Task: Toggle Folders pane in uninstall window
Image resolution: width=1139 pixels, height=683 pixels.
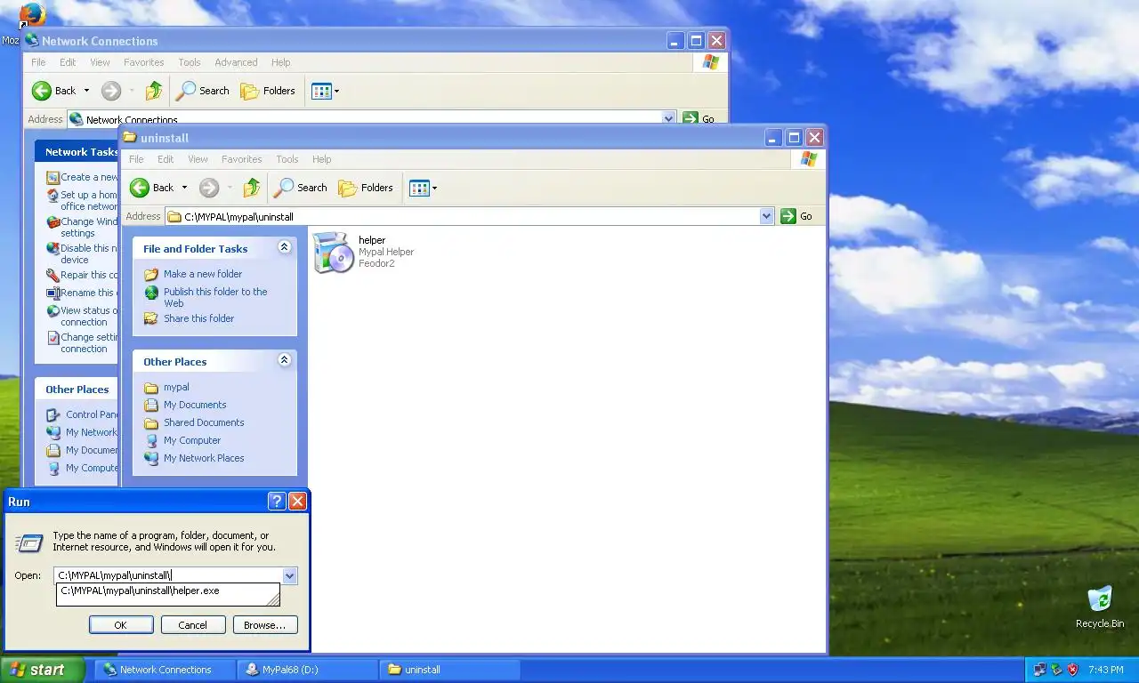Action: [366, 188]
